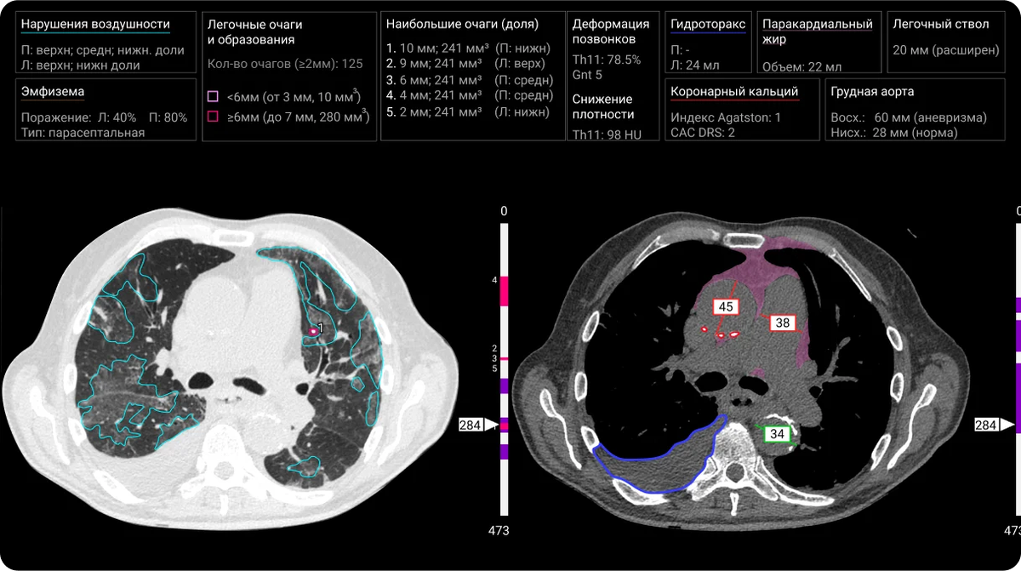Open the Нарушения воздушности heading
Image resolution: width=1021 pixels, height=571 pixels.
pos(95,25)
